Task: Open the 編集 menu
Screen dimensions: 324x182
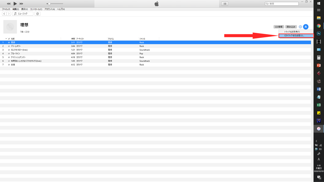Action: click(16, 9)
